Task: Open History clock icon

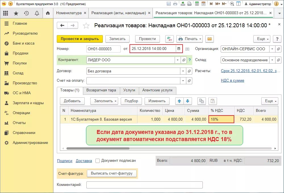Action: pos(26,13)
